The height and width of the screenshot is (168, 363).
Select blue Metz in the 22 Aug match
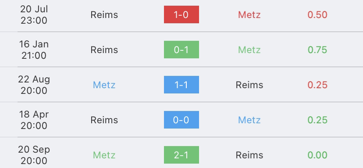[104, 85]
